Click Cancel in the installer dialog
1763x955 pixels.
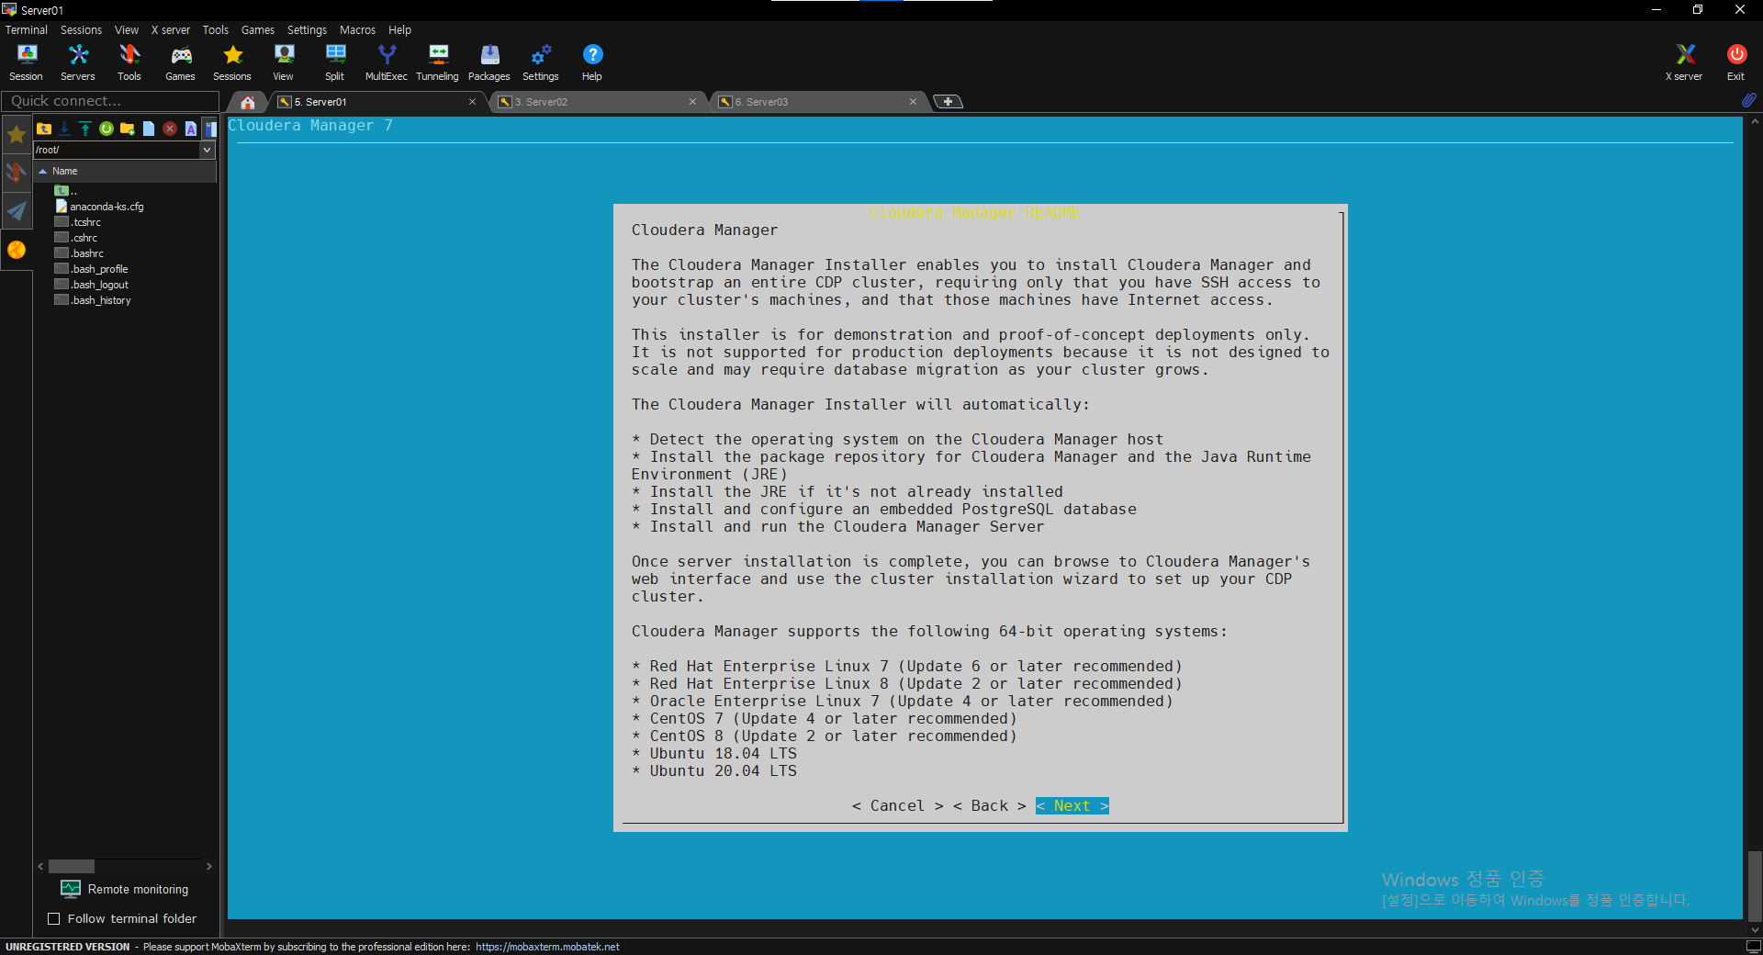point(897,805)
